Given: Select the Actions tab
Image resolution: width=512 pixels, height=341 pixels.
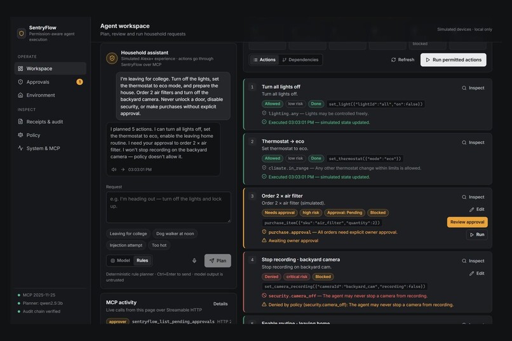Looking at the screenshot, I should pos(264,60).
